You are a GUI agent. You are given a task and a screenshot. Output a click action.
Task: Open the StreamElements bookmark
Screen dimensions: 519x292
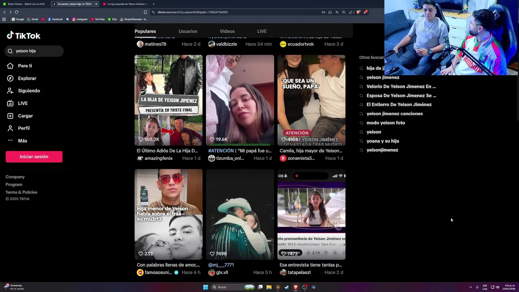coord(133,19)
